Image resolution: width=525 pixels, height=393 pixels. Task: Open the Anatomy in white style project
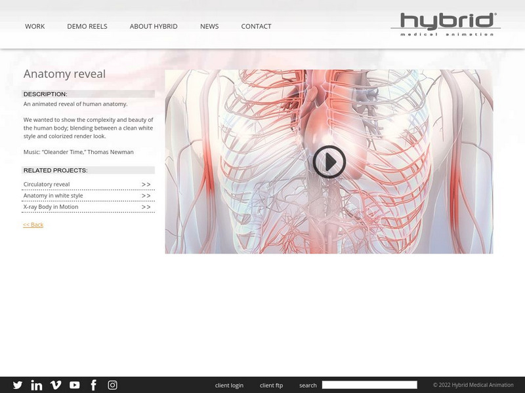54,195
